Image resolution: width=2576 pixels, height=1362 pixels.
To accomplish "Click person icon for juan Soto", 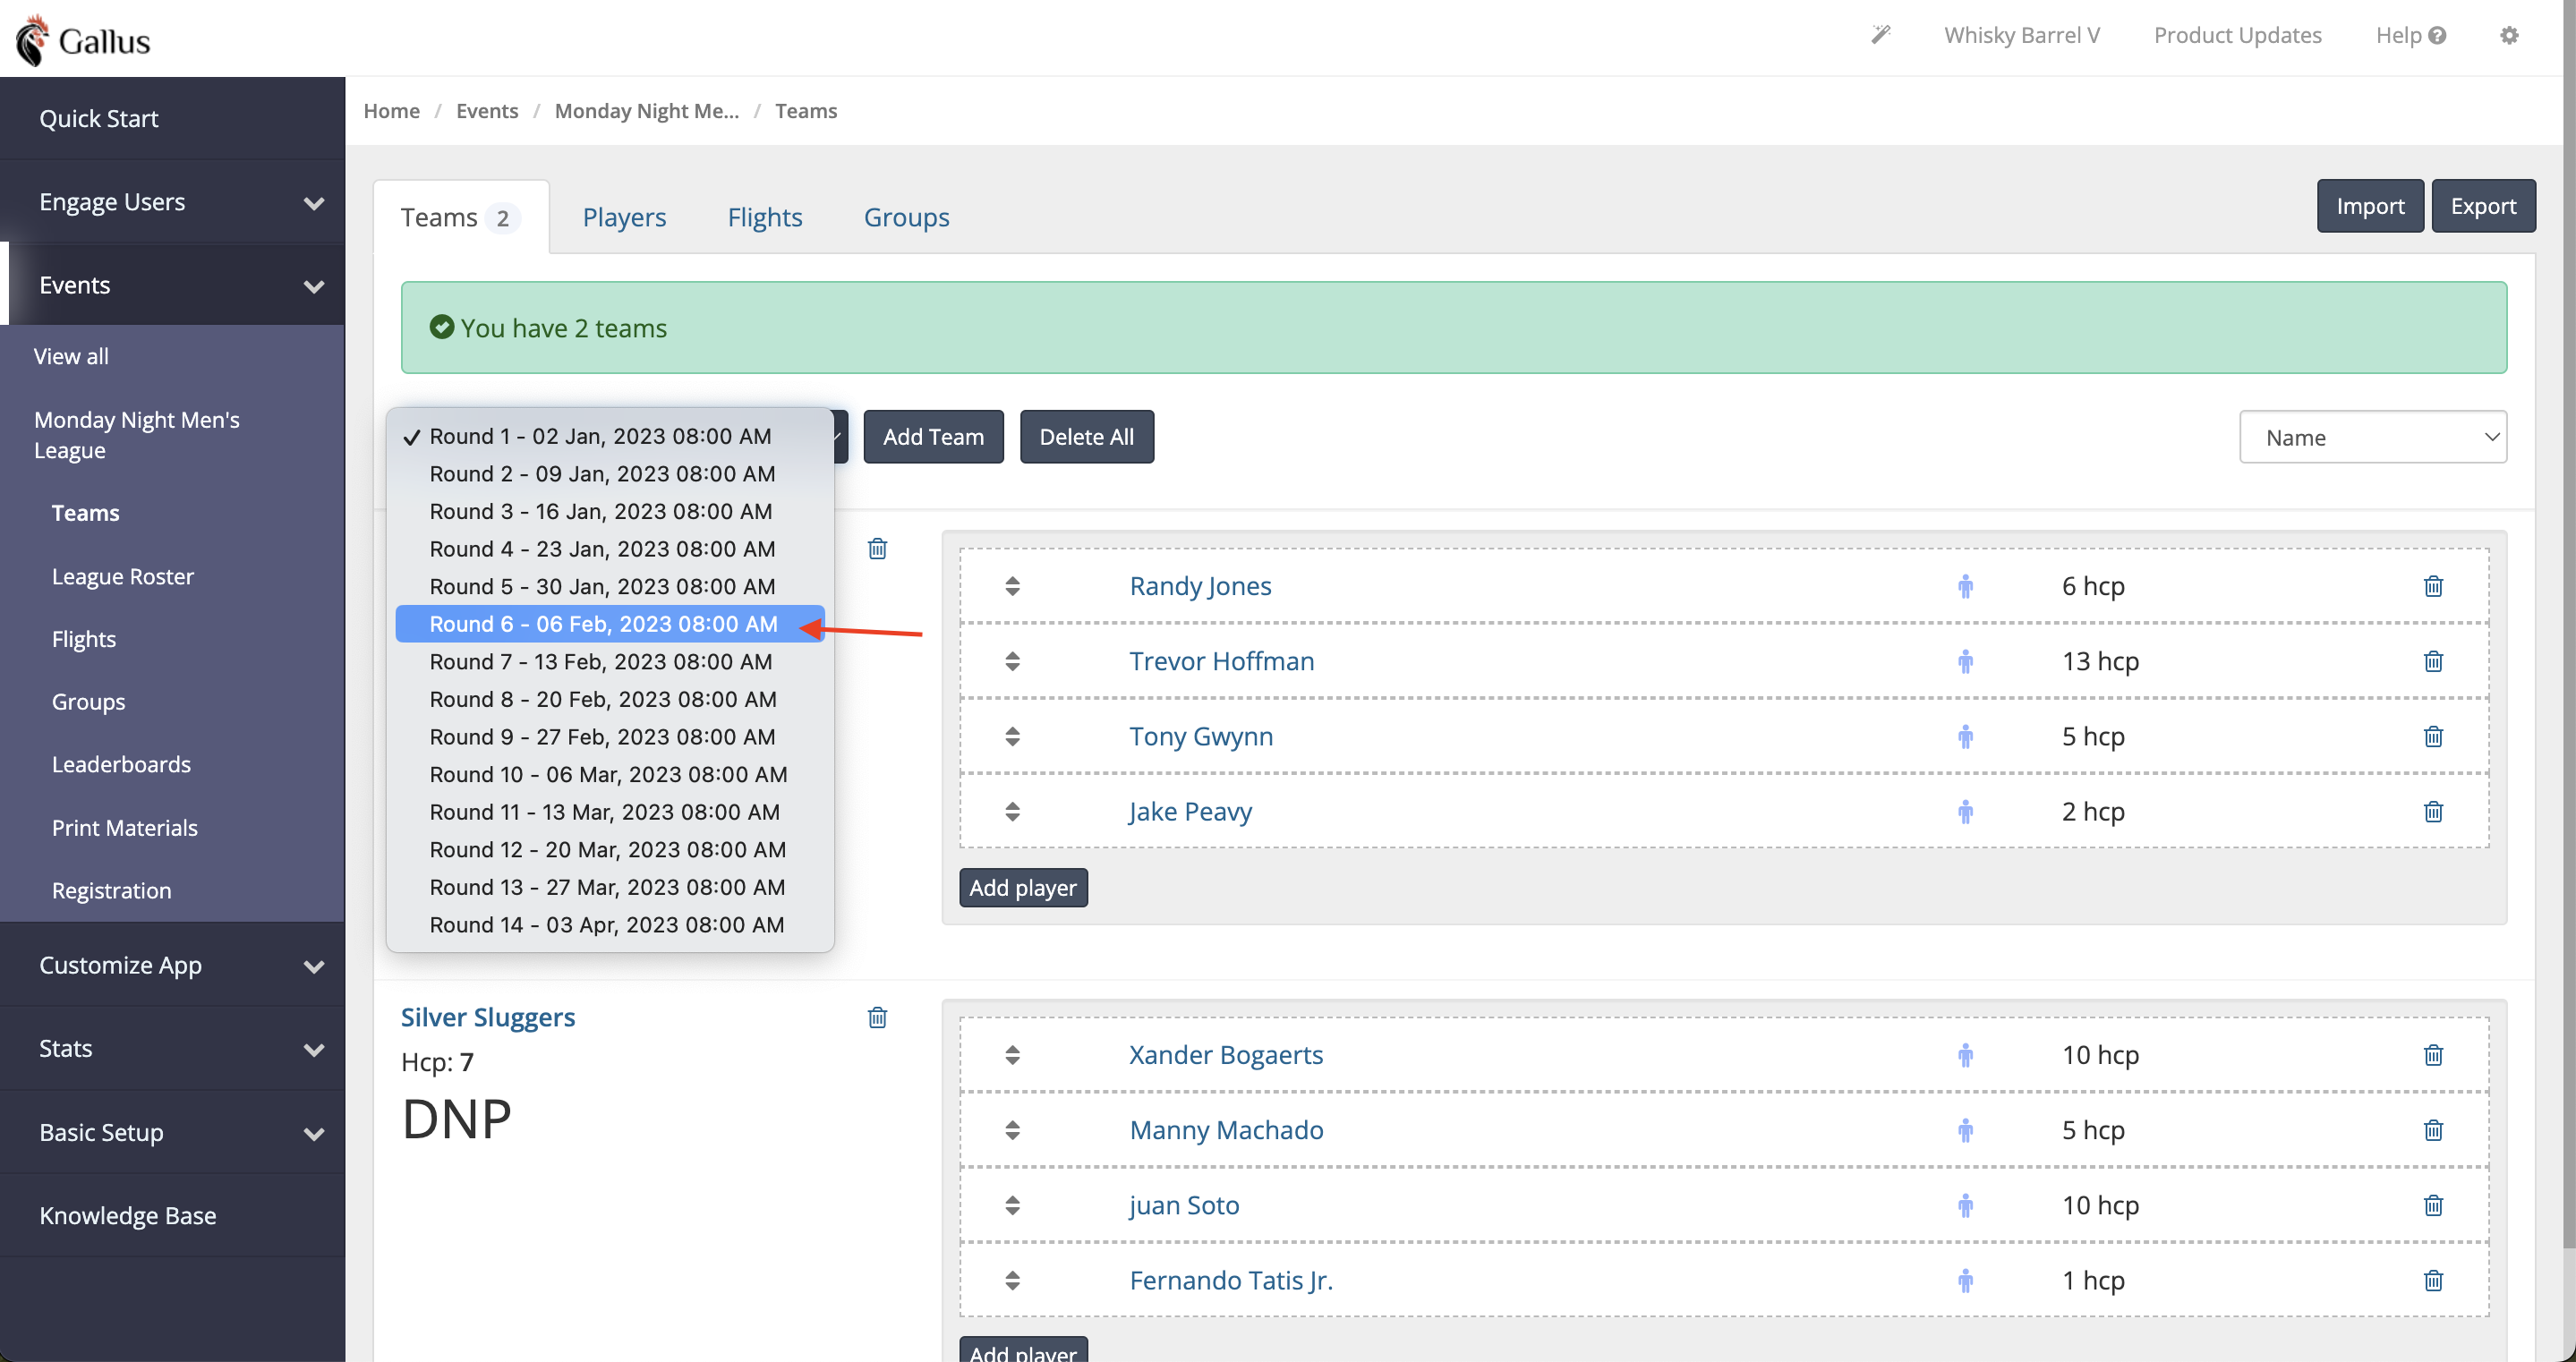I will [1965, 1205].
